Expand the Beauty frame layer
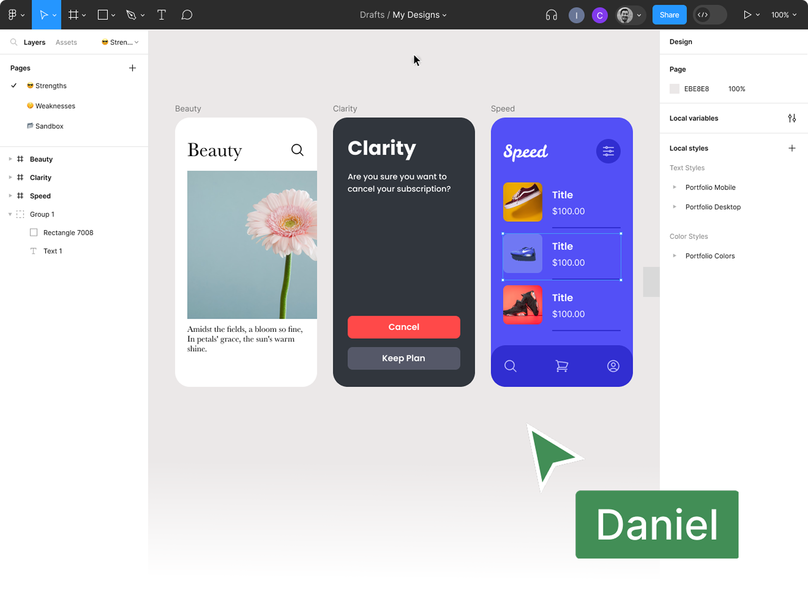The image size is (808, 606). [x=10, y=159]
